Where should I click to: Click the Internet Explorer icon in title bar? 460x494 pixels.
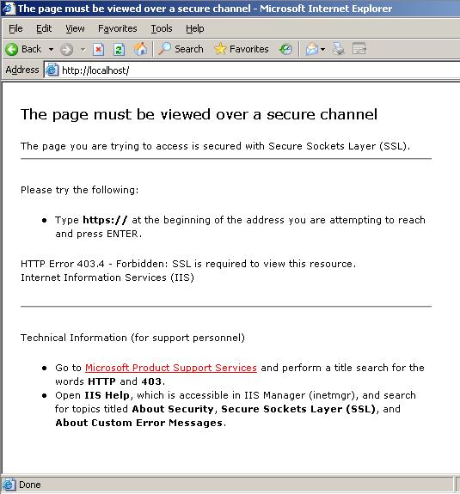[9, 9]
